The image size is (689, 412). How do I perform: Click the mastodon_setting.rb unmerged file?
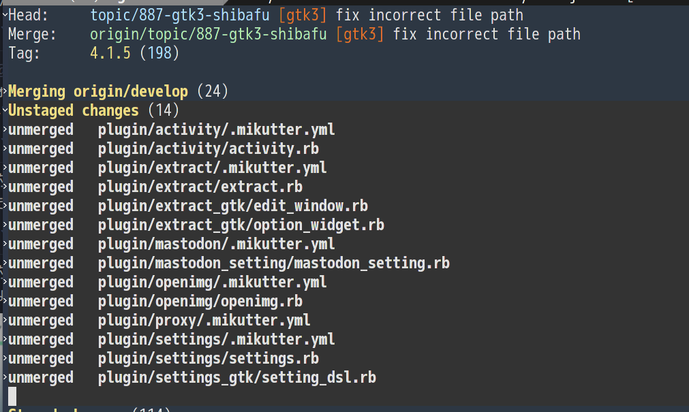[273, 263]
